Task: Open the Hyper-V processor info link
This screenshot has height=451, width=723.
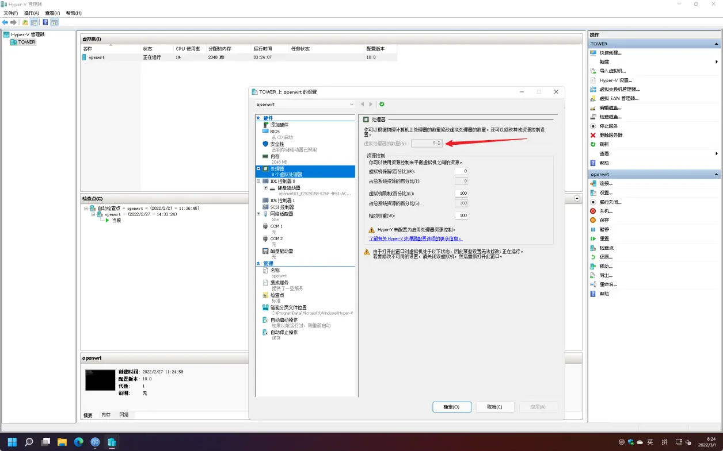Action: click(416, 238)
